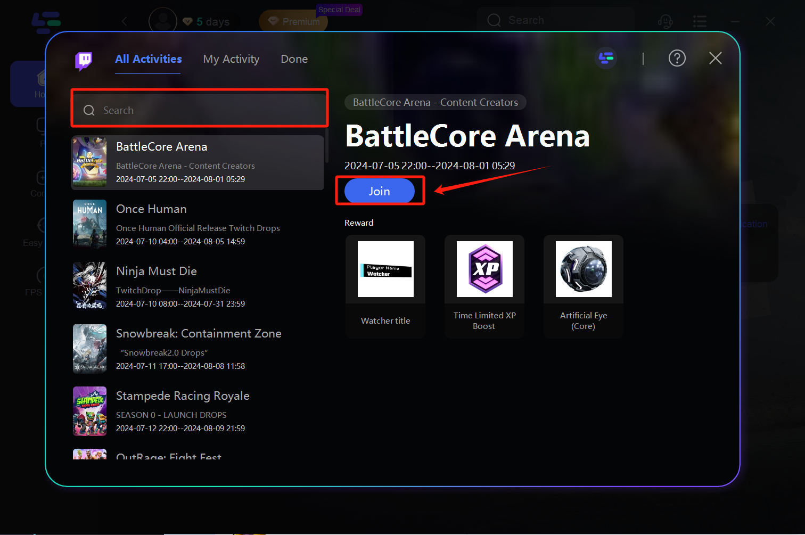Join the BattleCore Arena activity
Screen dimensions: 805x535
tap(380, 191)
